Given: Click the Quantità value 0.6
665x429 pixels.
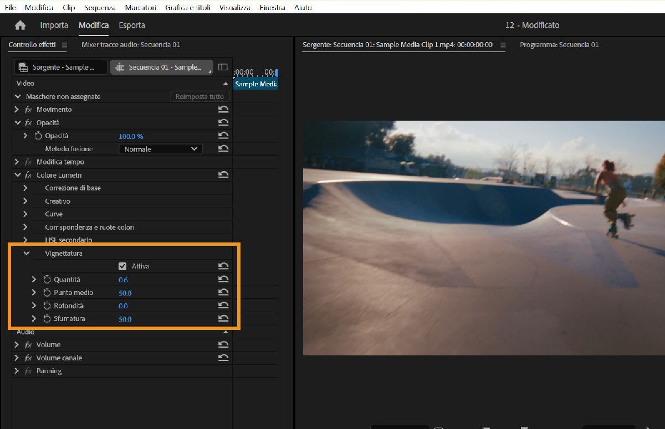Looking at the screenshot, I should coord(123,280).
